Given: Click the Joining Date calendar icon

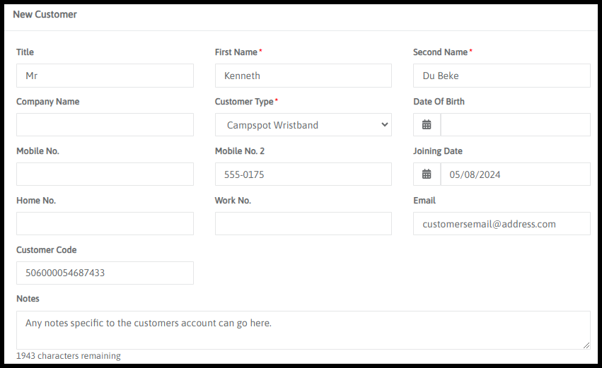Looking at the screenshot, I should pyautogui.click(x=427, y=174).
